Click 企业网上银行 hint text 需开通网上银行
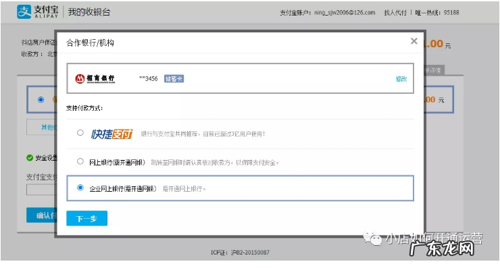This screenshot has width=500, height=268. coord(184,188)
